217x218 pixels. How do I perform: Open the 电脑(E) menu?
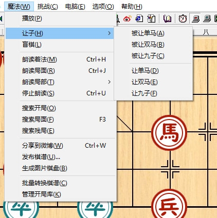75,7
